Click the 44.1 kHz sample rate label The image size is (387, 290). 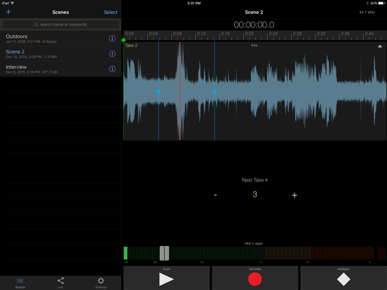pos(367,13)
